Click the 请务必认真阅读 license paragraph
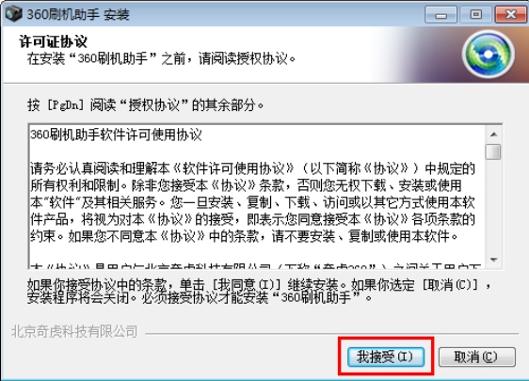Image resolution: width=529 pixels, height=381 pixels. click(252, 202)
